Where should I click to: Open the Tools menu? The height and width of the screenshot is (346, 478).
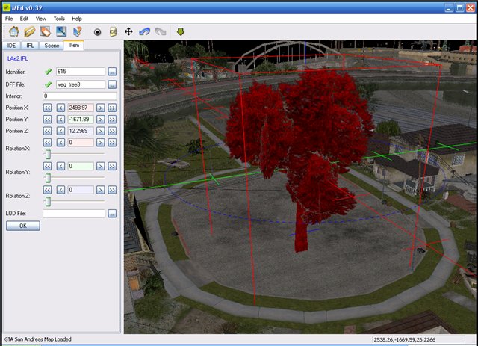pos(59,18)
